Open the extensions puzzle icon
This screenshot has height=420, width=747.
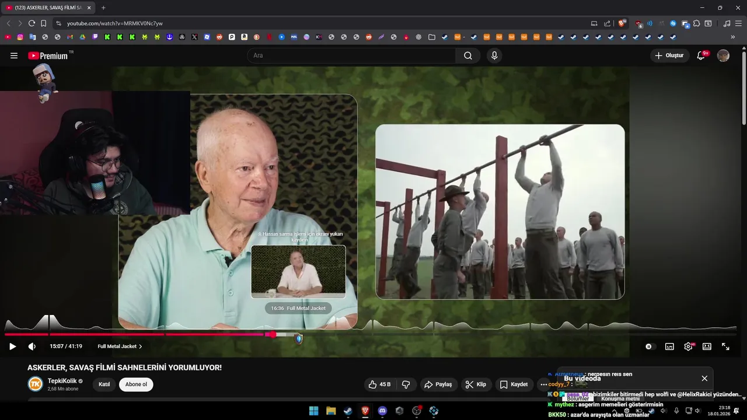click(x=696, y=23)
